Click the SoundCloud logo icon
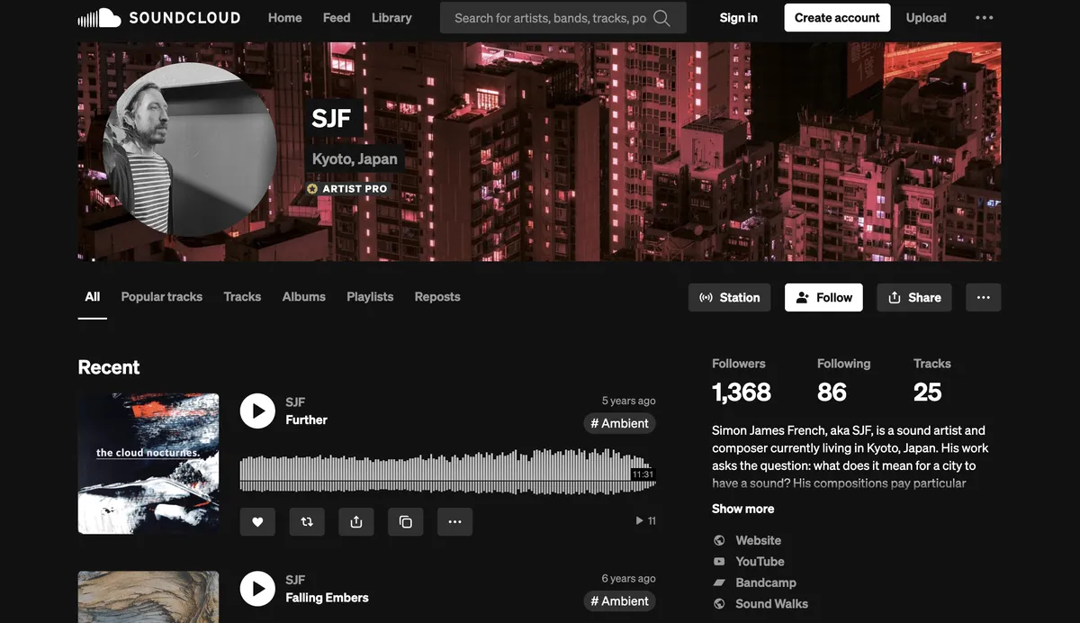1080x623 pixels. pos(99,18)
